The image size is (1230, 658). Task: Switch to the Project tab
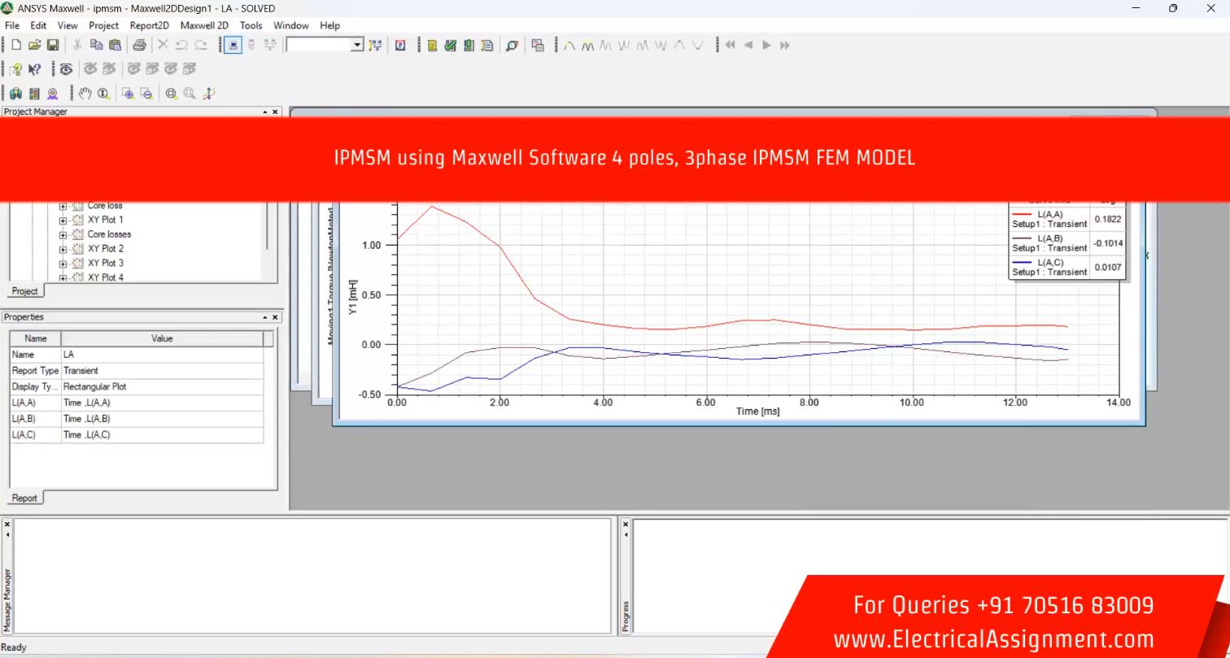(24, 291)
